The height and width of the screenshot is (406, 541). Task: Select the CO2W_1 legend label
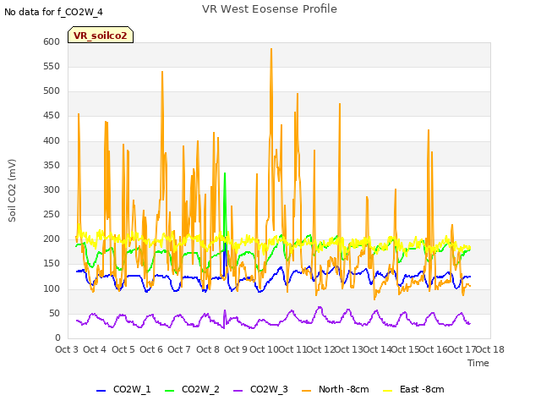[x=132, y=389]
